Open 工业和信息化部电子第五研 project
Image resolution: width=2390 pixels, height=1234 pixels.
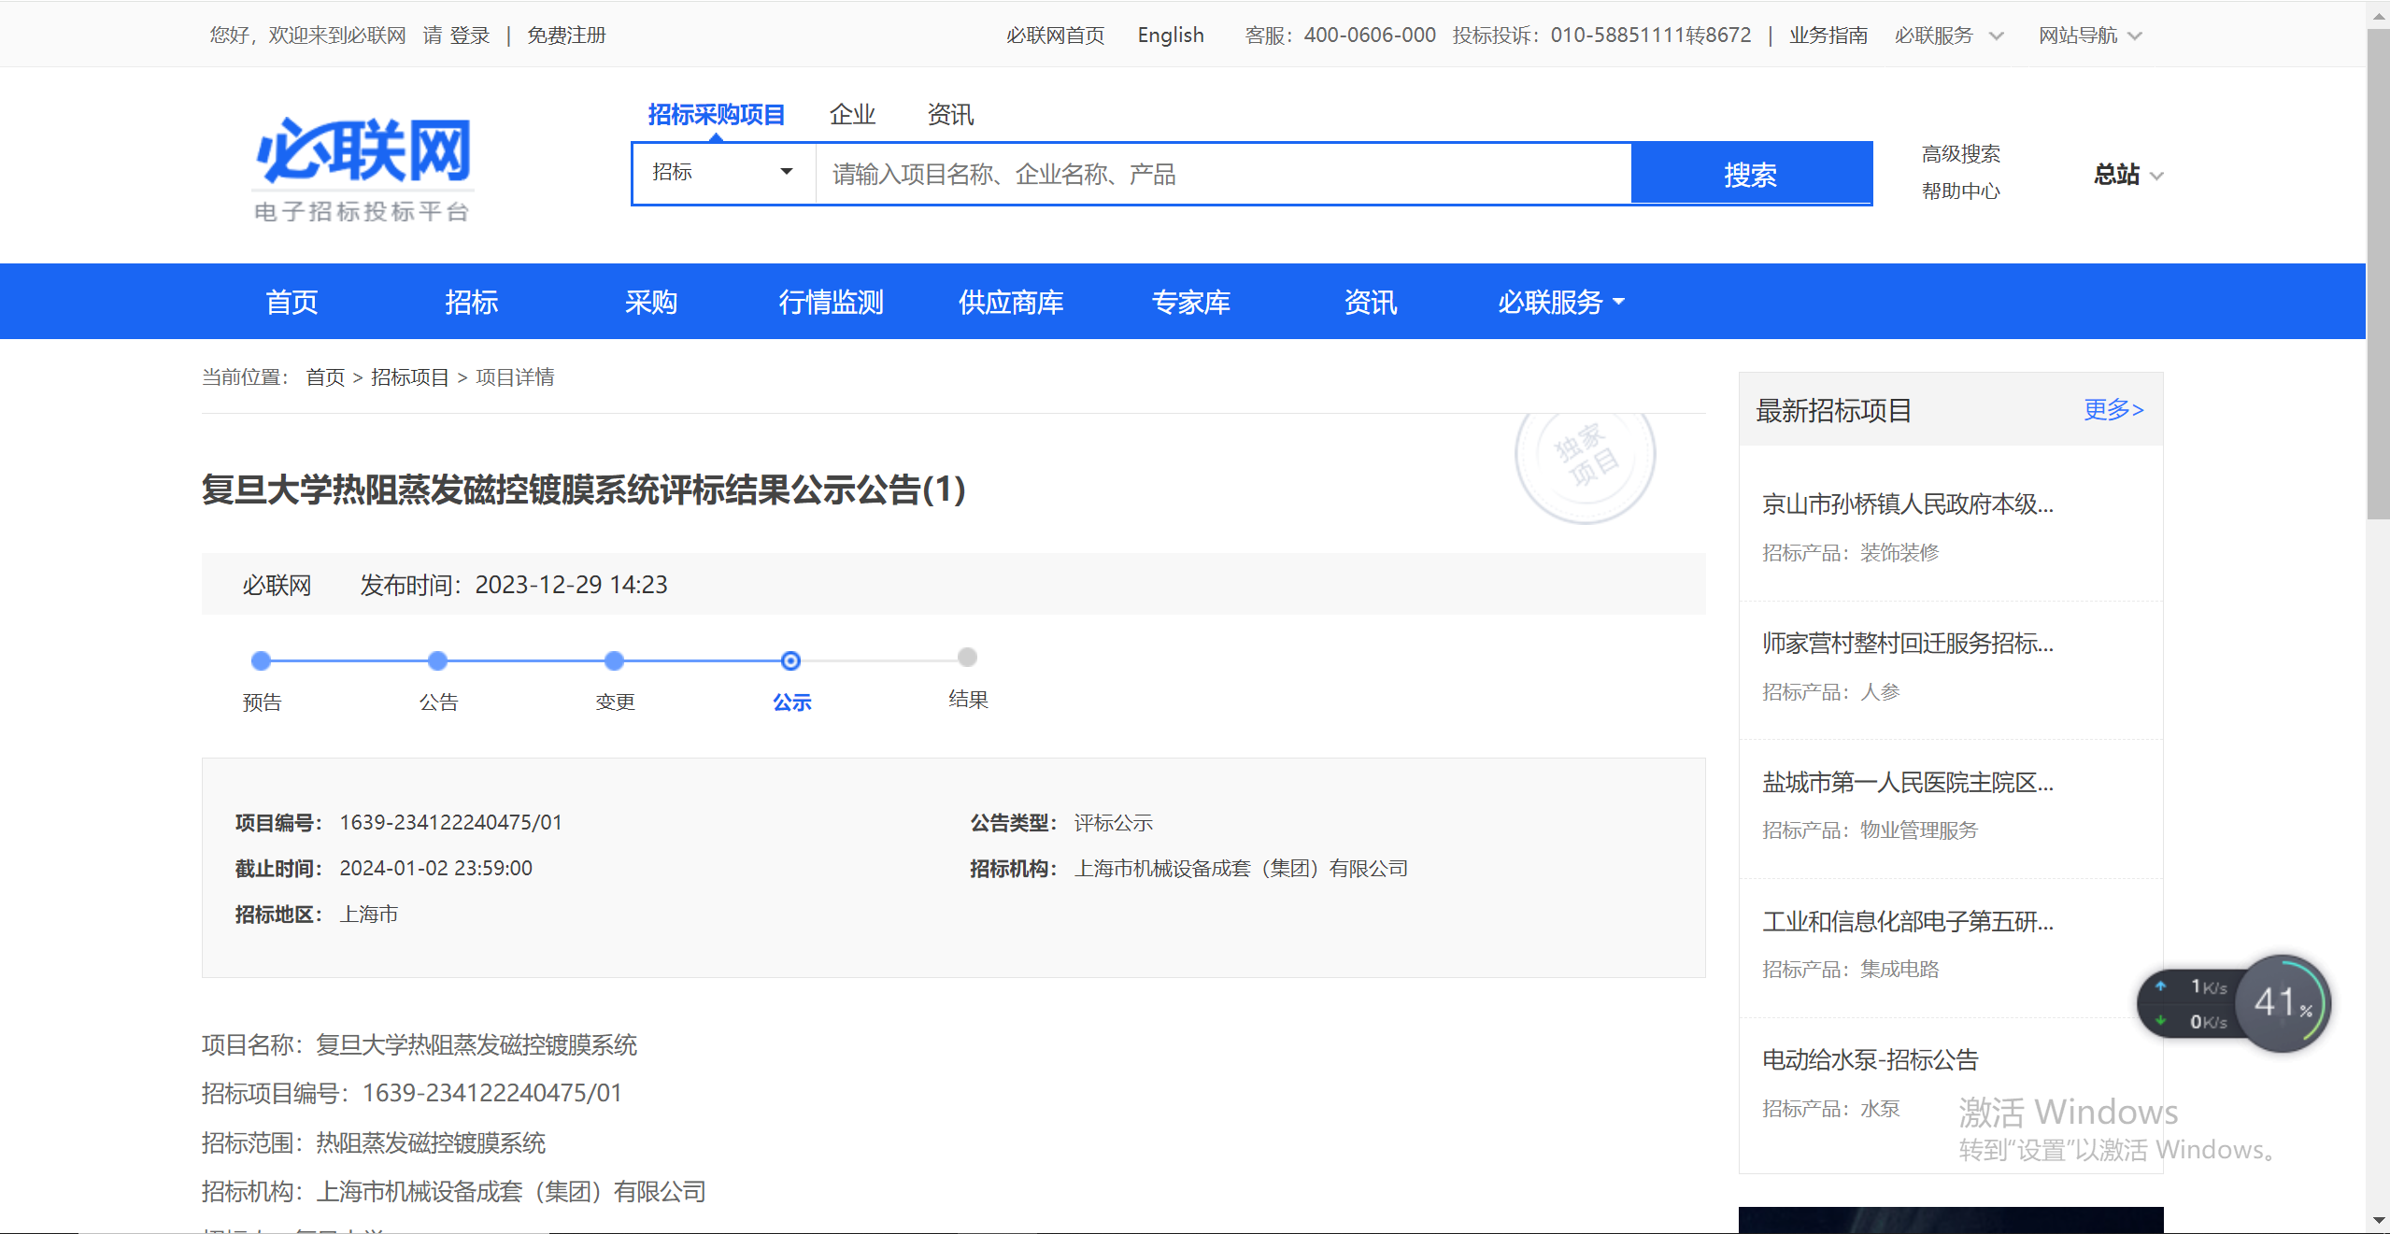[1907, 922]
